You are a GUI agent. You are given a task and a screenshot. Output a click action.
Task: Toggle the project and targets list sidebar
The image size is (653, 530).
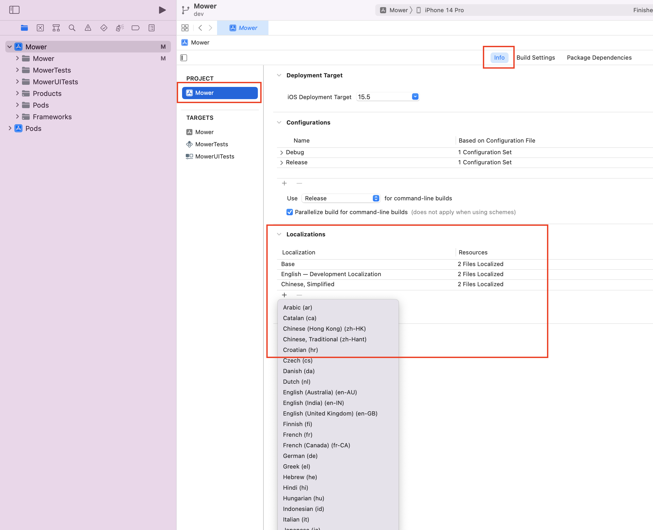[x=184, y=58]
